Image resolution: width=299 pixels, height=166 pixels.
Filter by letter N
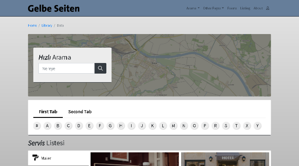coord(184,126)
